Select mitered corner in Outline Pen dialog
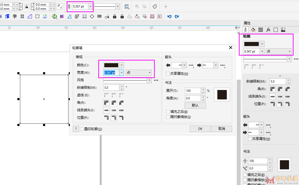The width and height of the screenshot is (299, 185). (106, 103)
